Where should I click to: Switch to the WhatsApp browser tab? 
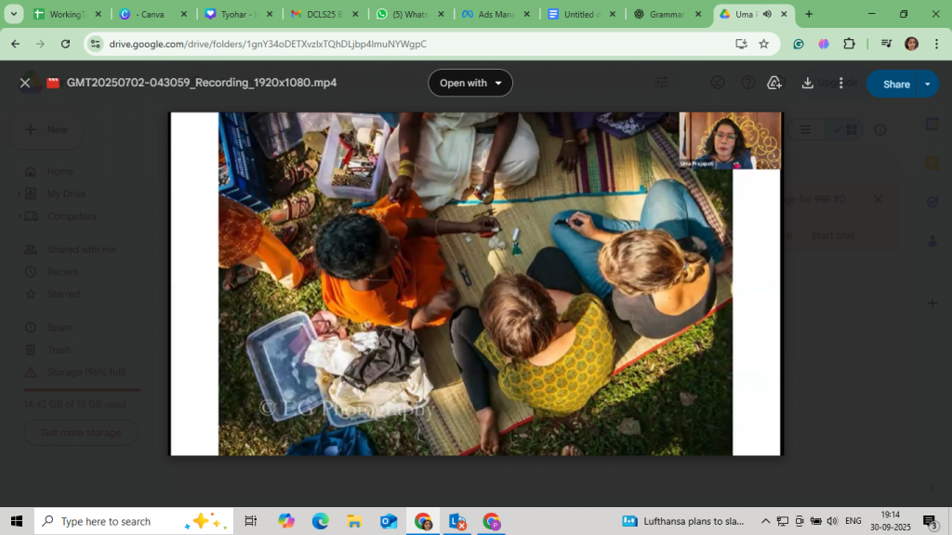(407, 15)
